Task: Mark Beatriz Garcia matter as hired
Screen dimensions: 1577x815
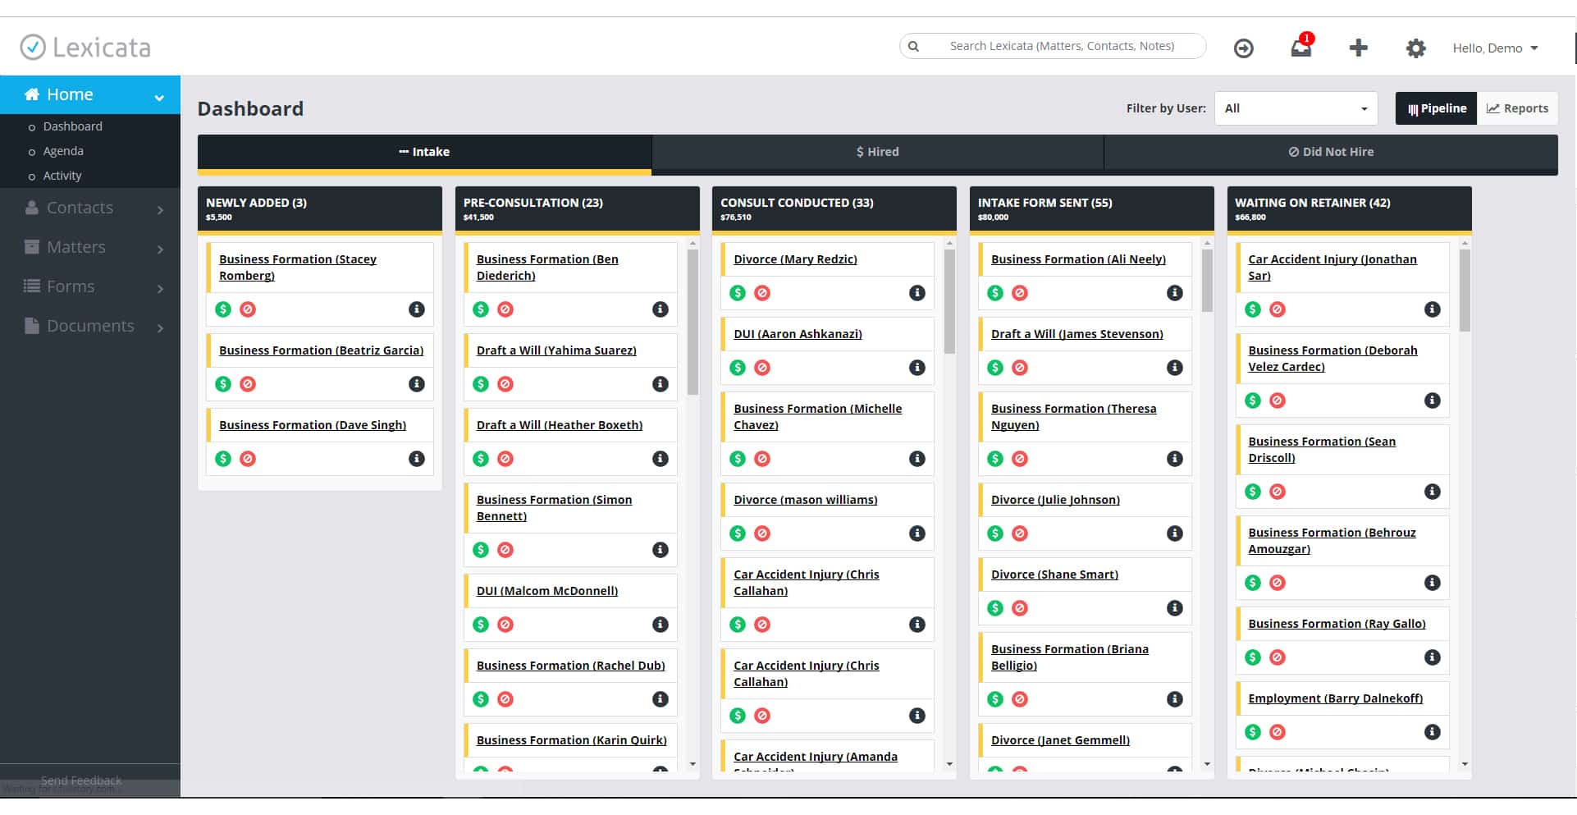Action: [x=223, y=384]
